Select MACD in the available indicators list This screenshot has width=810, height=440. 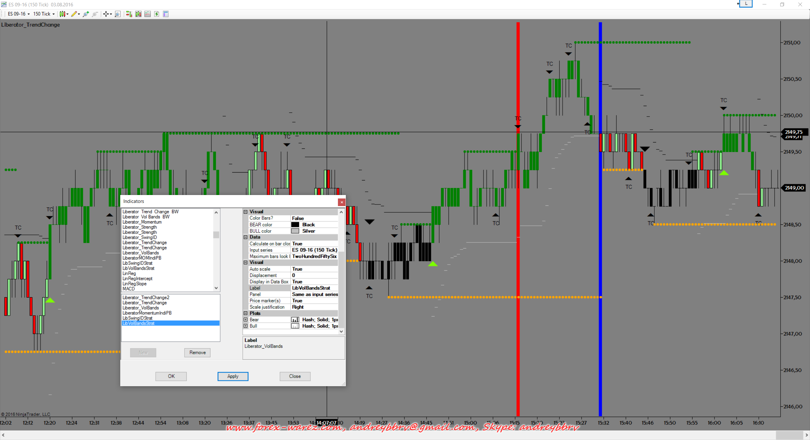129,289
